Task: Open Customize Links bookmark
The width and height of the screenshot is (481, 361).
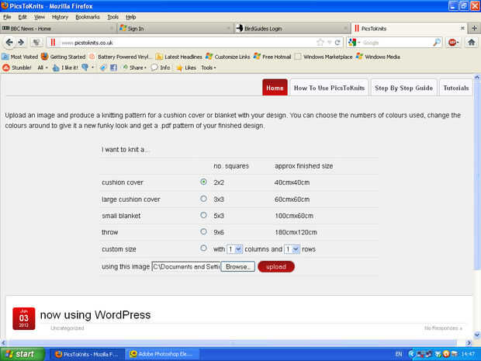Action: (228, 57)
